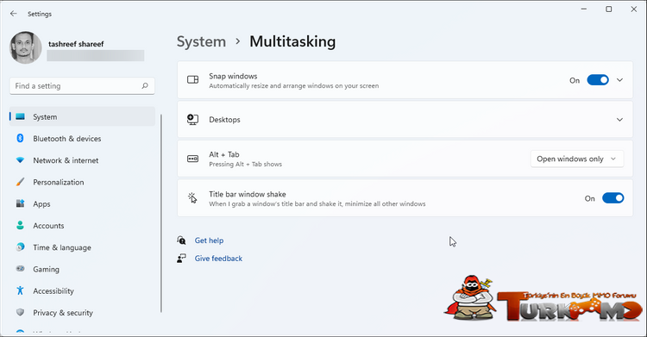Click the Find a setting search box
Viewport: 647px width, 337px height.
(x=82, y=86)
